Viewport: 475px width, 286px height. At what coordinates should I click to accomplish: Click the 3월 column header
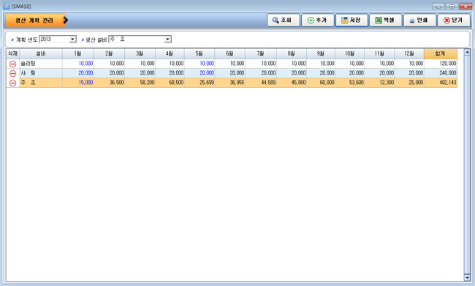click(x=140, y=53)
